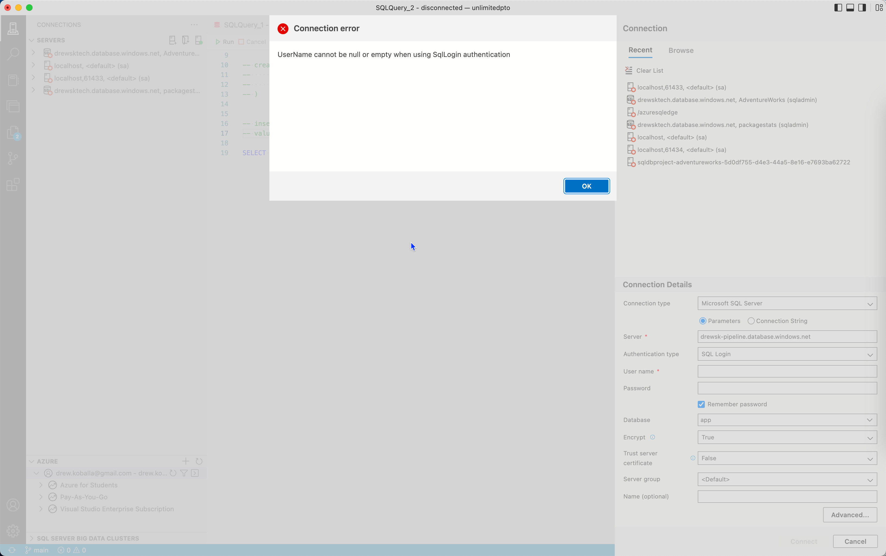Refresh the Azure accounts list

[199, 461]
